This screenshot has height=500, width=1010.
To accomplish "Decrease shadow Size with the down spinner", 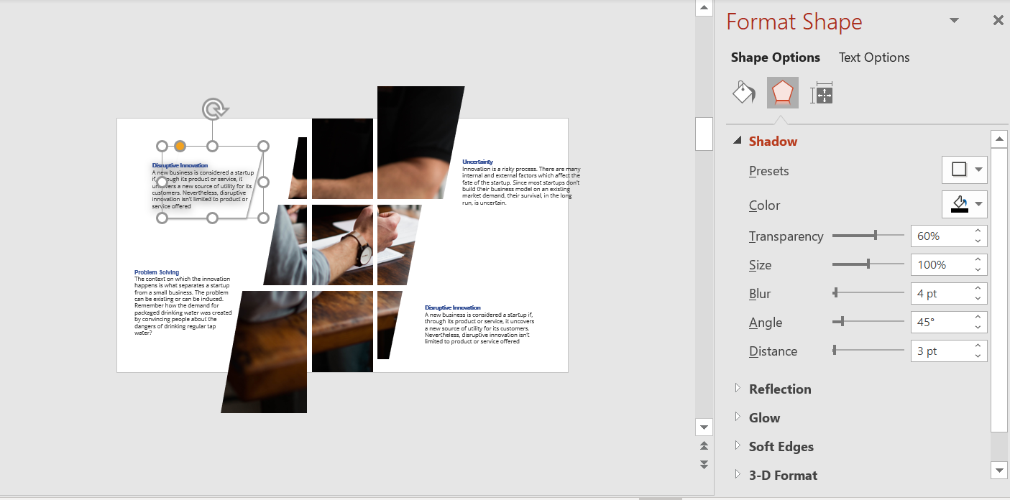I will pyautogui.click(x=978, y=269).
